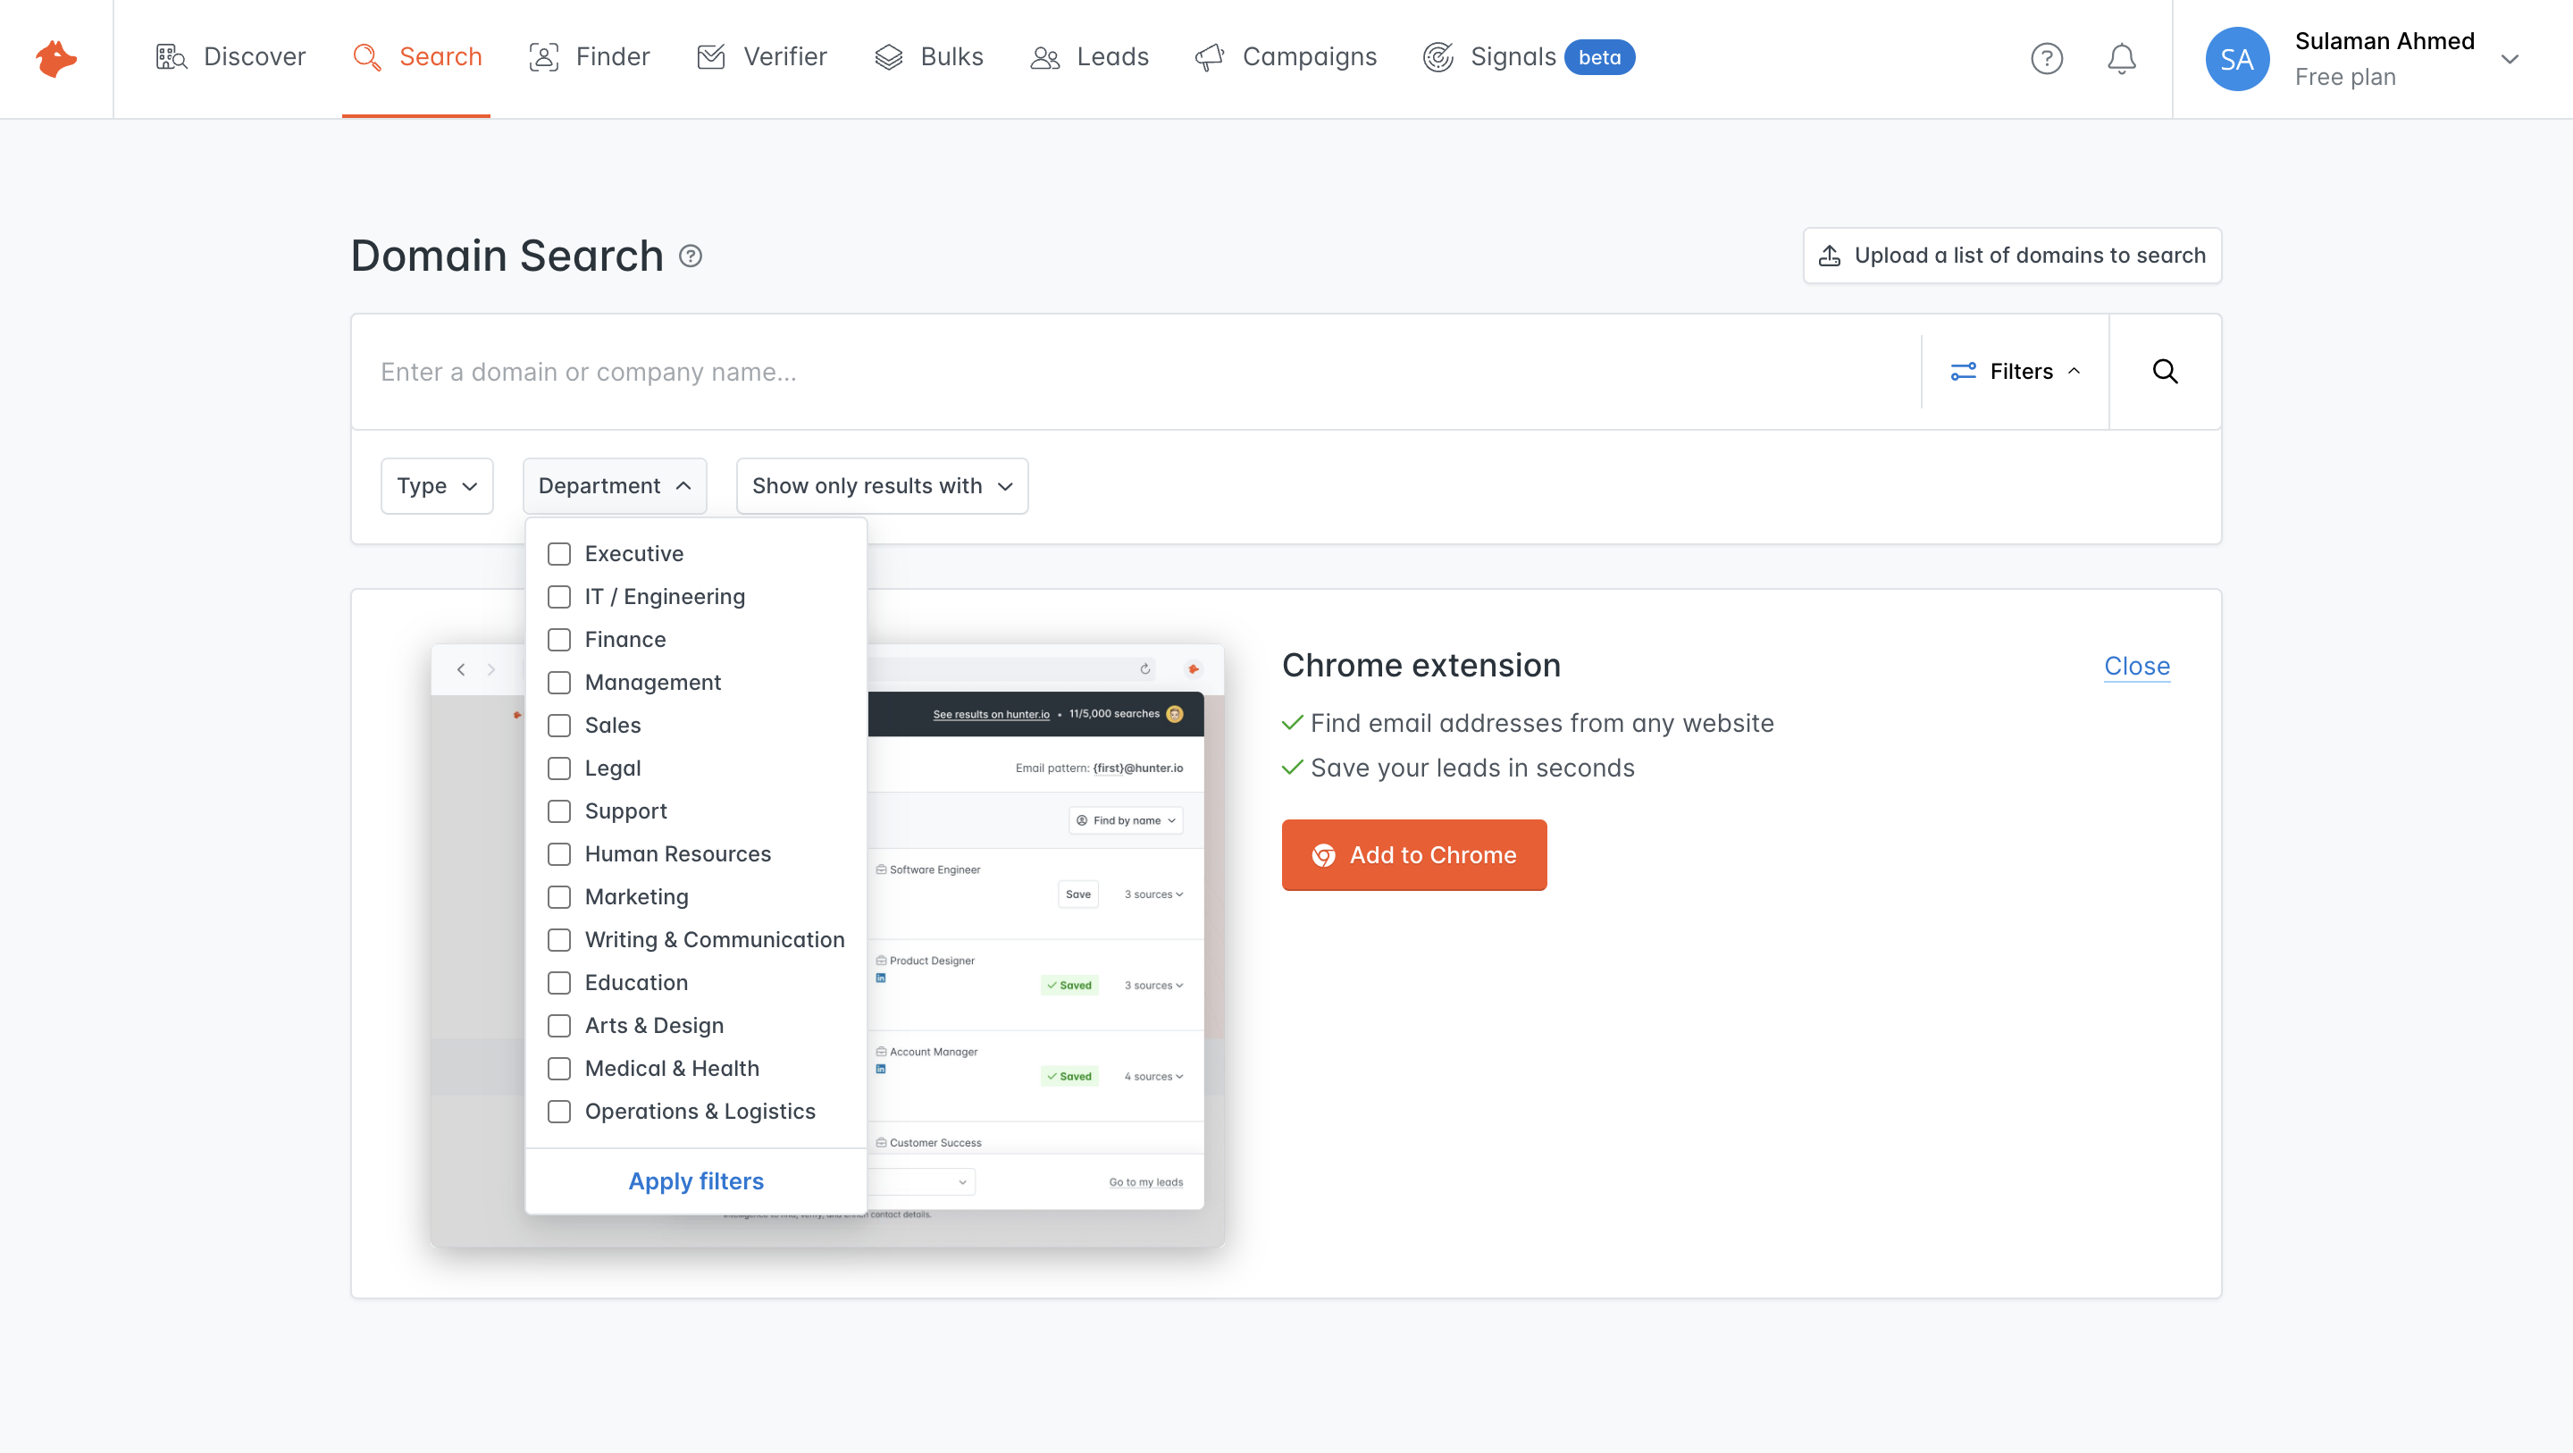Enable the Human Resources checkbox
The width and height of the screenshot is (2573, 1453).
click(x=559, y=853)
